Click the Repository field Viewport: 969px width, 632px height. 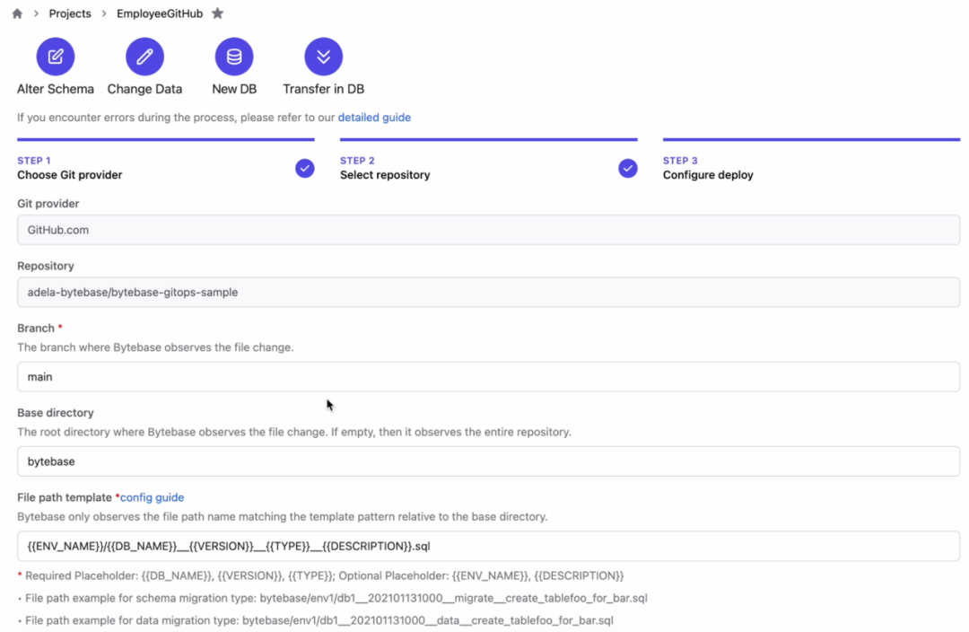488,292
